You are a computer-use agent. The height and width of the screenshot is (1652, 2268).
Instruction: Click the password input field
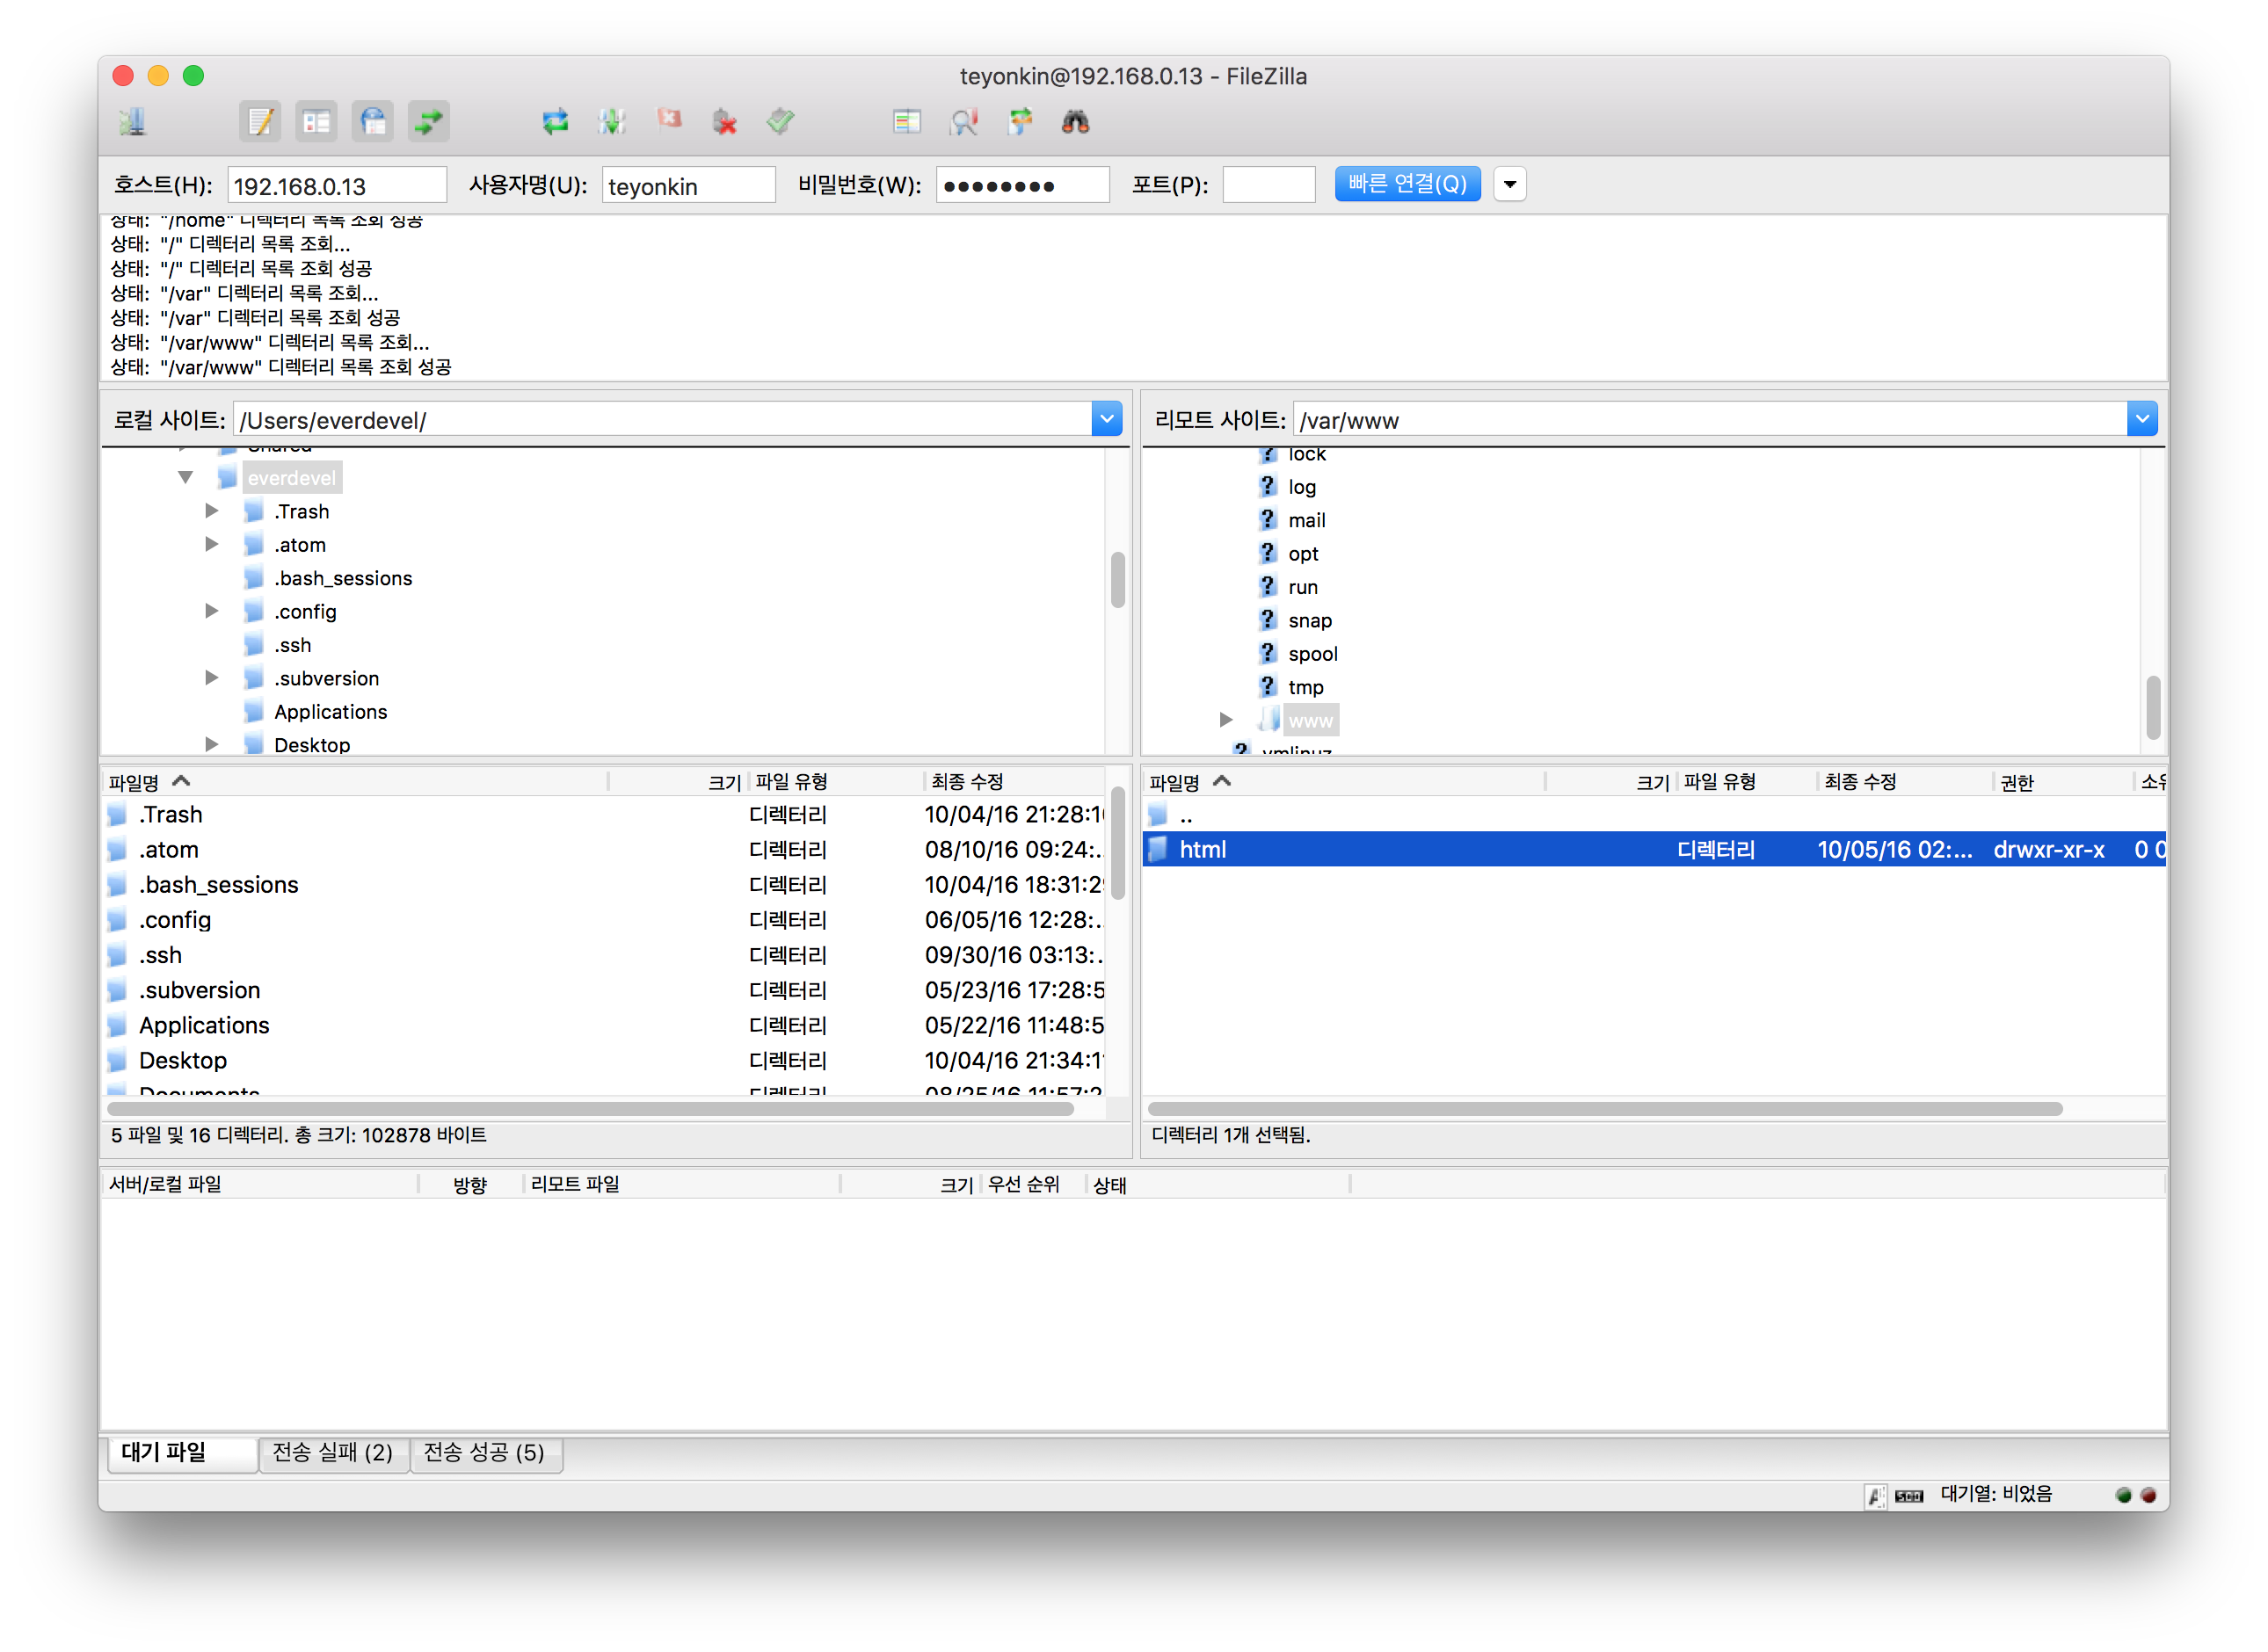pos(1022,186)
